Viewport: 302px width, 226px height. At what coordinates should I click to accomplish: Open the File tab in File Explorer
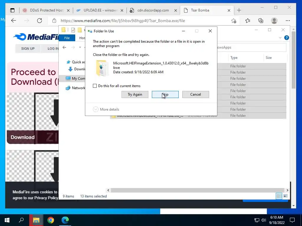tap(67, 38)
